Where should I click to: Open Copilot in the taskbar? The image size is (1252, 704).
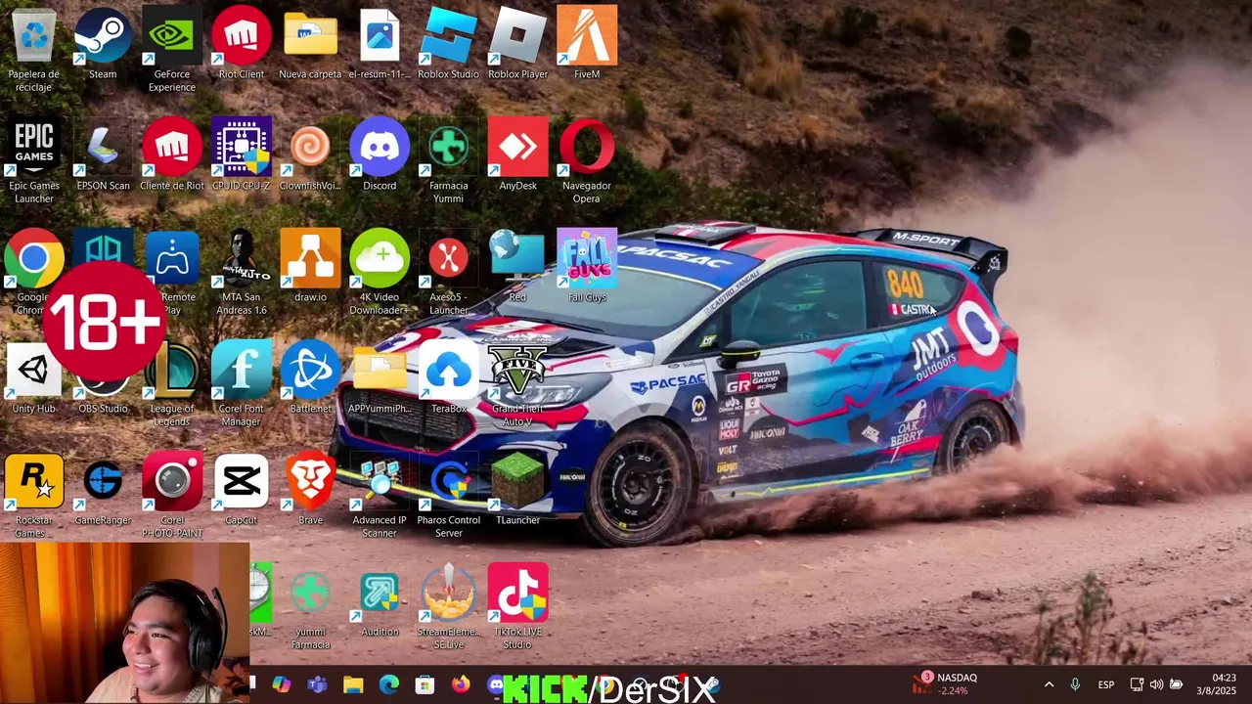[x=282, y=685]
